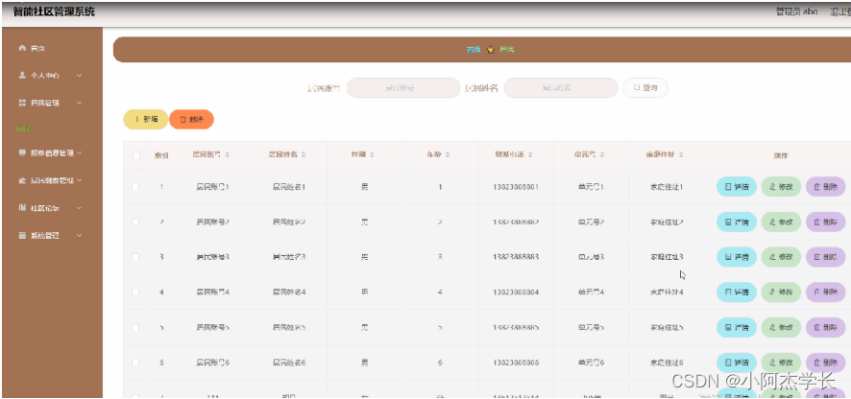
Task: Click purple 删除 for row 居民账号1
Action: coord(825,186)
